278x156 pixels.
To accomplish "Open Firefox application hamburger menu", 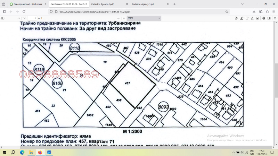I will (x=274, y=11).
